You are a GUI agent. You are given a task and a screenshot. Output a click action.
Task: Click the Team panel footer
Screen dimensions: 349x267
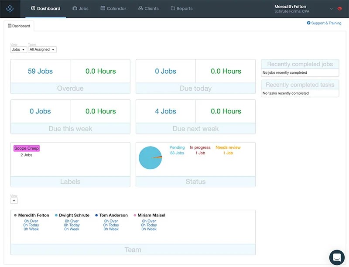tap(133, 250)
